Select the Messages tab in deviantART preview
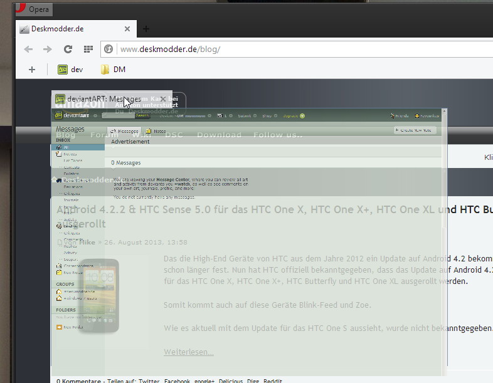 [125, 131]
